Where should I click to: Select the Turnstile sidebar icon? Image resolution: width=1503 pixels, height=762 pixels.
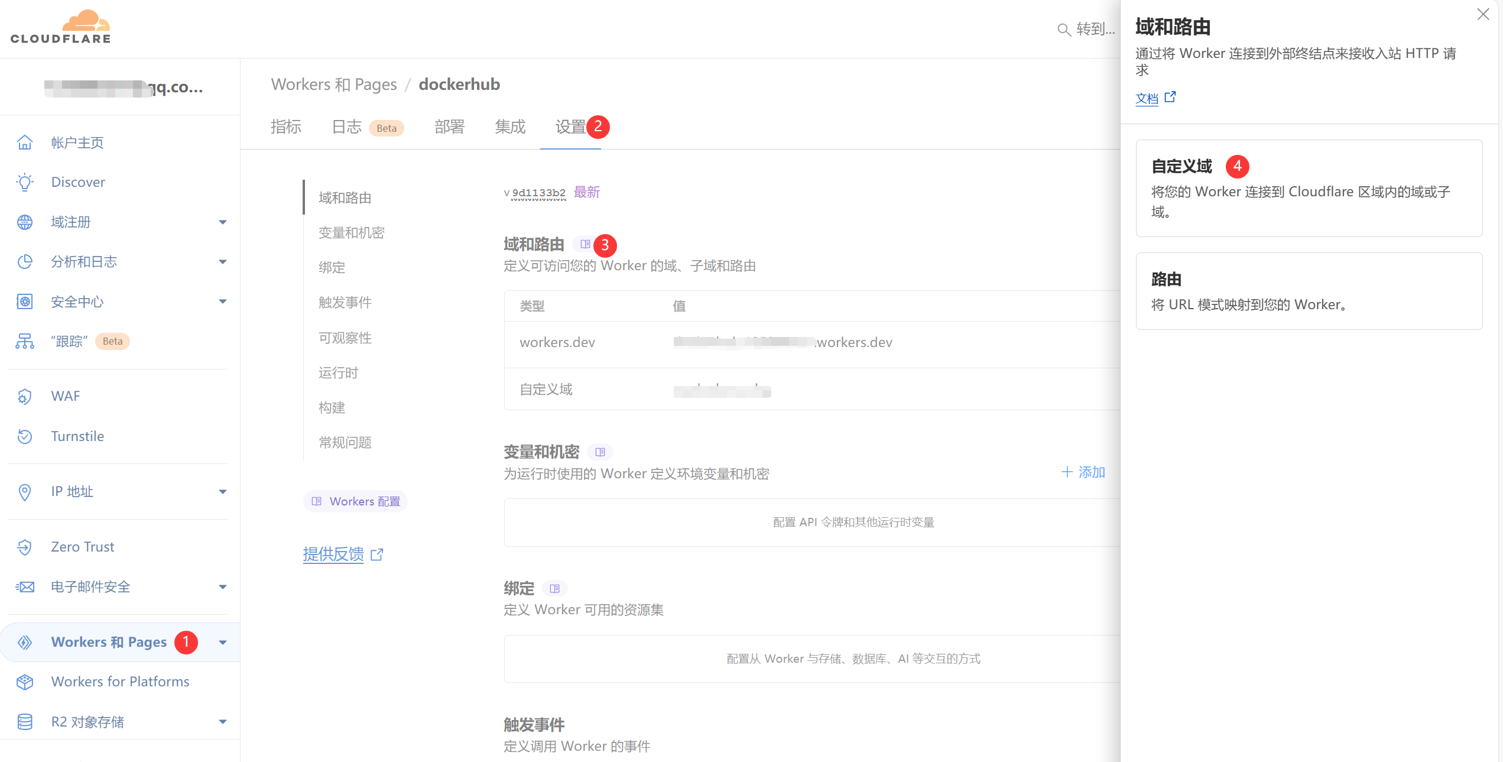24,436
